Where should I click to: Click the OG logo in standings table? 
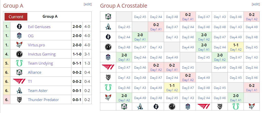click(19, 36)
